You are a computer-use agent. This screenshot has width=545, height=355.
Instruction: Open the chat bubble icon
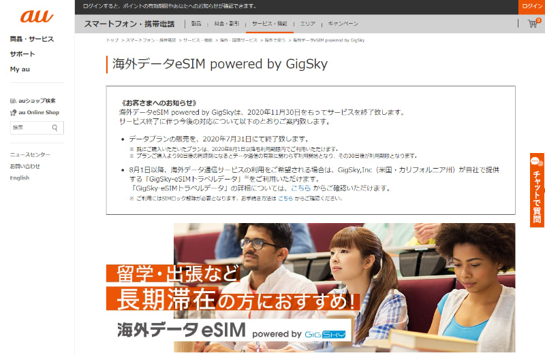click(535, 161)
